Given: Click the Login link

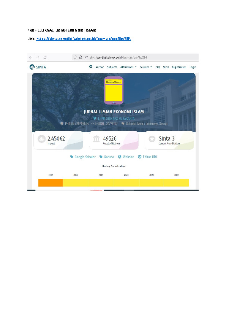Looking at the screenshot, I should pyautogui.click(x=193, y=67).
